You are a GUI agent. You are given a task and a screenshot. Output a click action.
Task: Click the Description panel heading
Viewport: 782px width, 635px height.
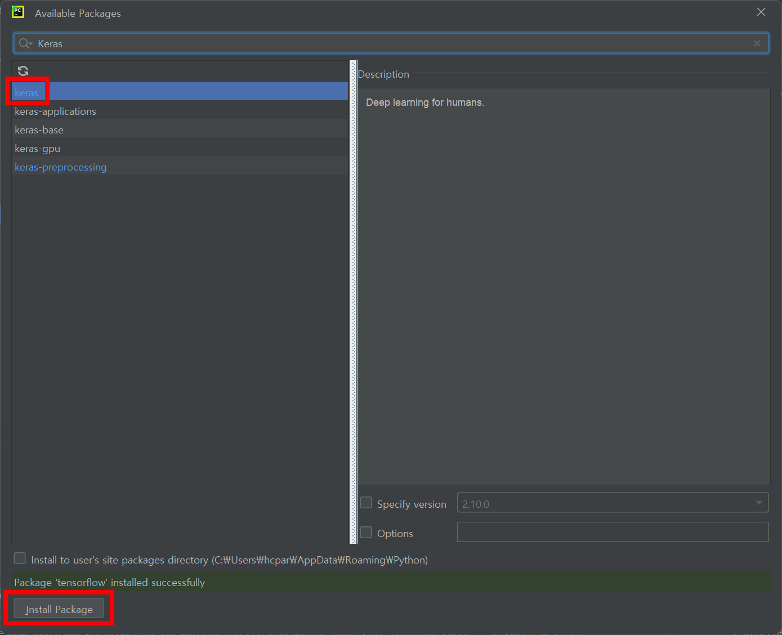coord(383,74)
